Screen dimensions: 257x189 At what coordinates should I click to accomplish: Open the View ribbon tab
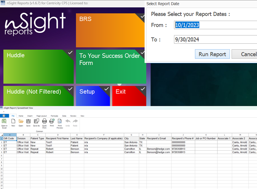tap(82, 116)
